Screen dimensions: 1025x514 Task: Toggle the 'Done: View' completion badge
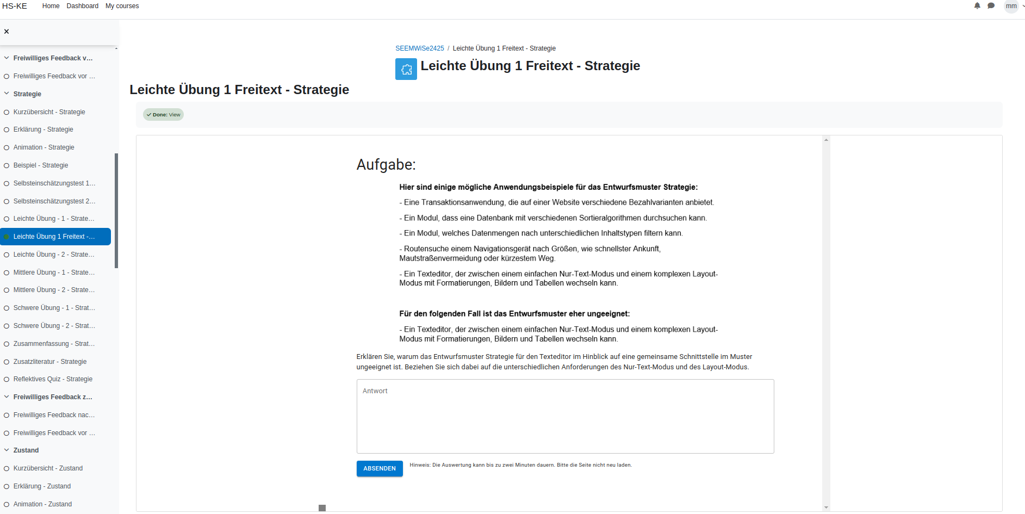coord(163,114)
